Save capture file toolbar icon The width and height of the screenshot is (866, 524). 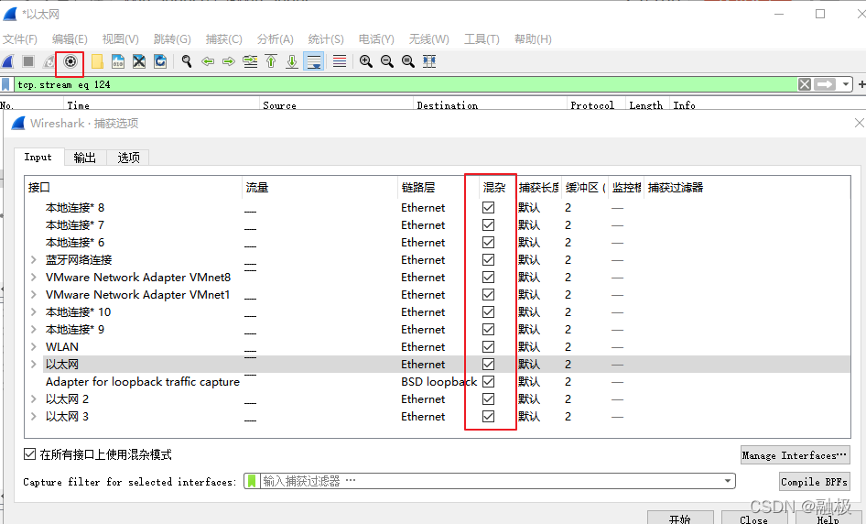[118, 61]
